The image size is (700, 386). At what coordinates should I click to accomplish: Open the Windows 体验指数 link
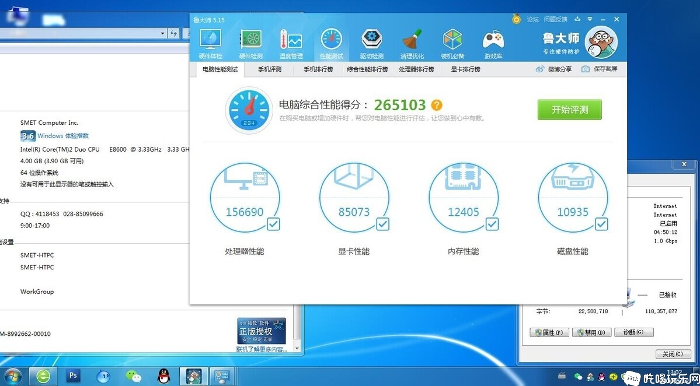pos(63,136)
